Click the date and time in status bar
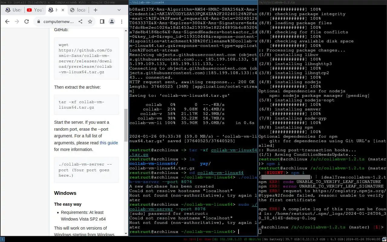This screenshot has height=242, width=387. [x=363, y=239]
